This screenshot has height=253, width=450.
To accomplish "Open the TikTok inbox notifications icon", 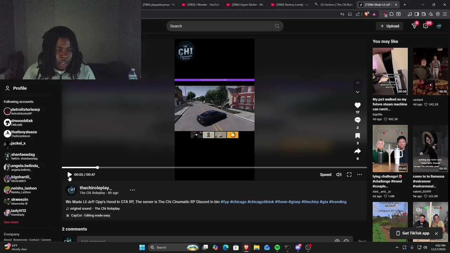I will (x=426, y=26).
